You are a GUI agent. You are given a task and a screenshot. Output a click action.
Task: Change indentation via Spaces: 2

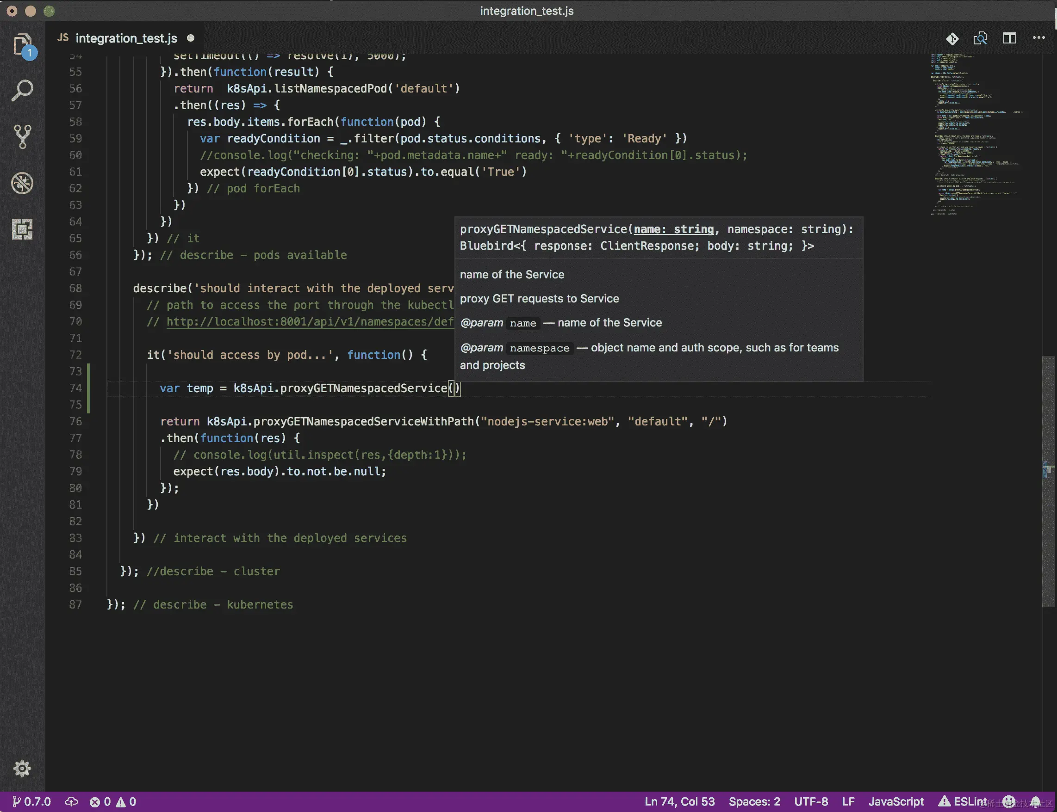coord(754,802)
